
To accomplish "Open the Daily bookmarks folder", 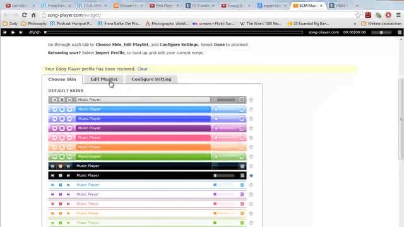I will click(10, 24).
